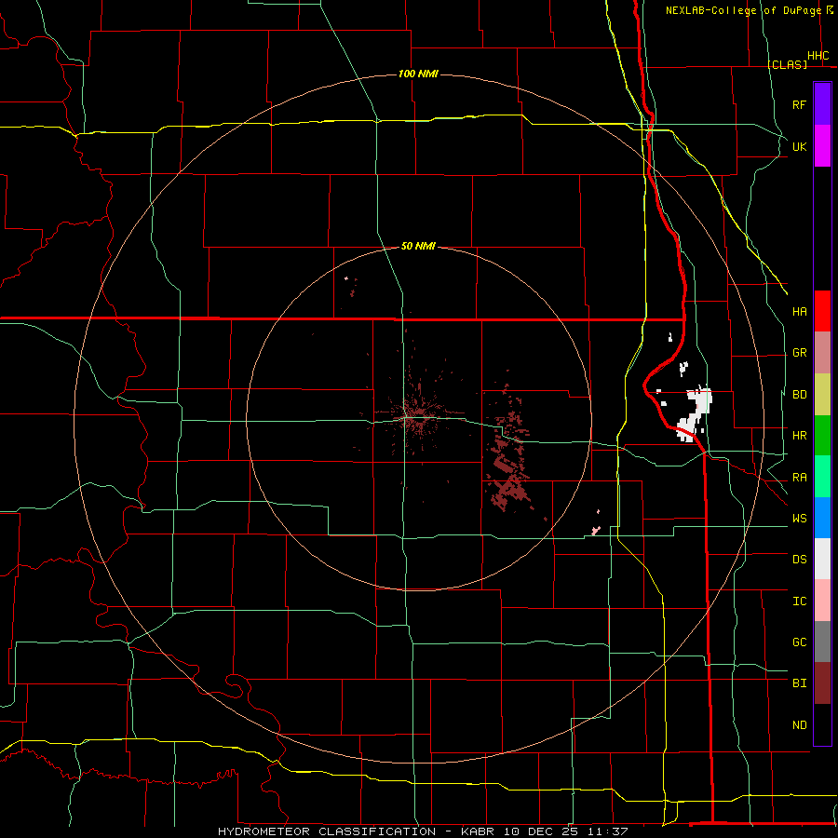Click the RA legend label
The width and height of the screenshot is (838, 838).
(x=800, y=478)
